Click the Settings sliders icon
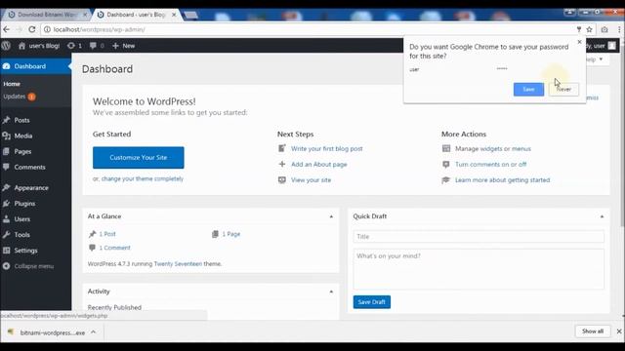This screenshot has width=625, height=351. click(x=6, y=251)
